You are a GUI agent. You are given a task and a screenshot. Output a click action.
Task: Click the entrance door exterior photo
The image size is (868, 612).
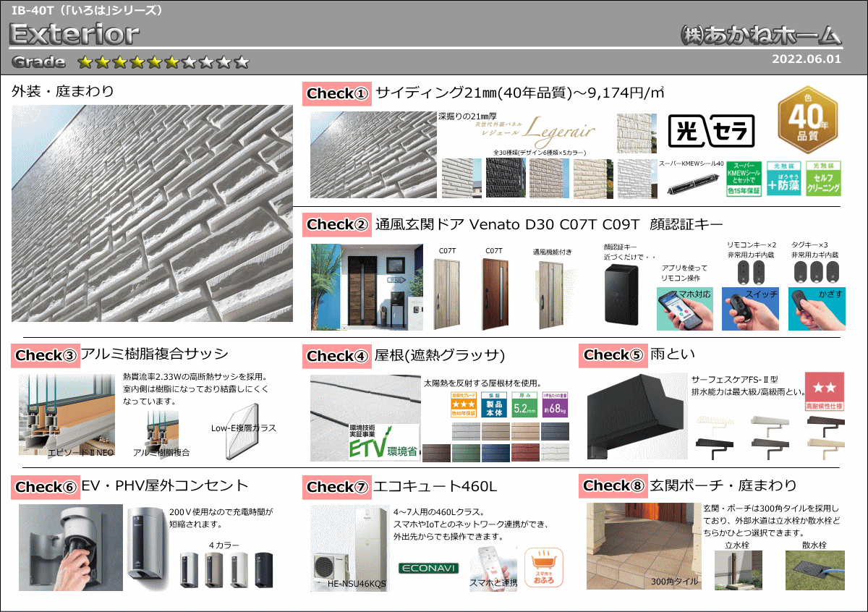tap(368, 287)
